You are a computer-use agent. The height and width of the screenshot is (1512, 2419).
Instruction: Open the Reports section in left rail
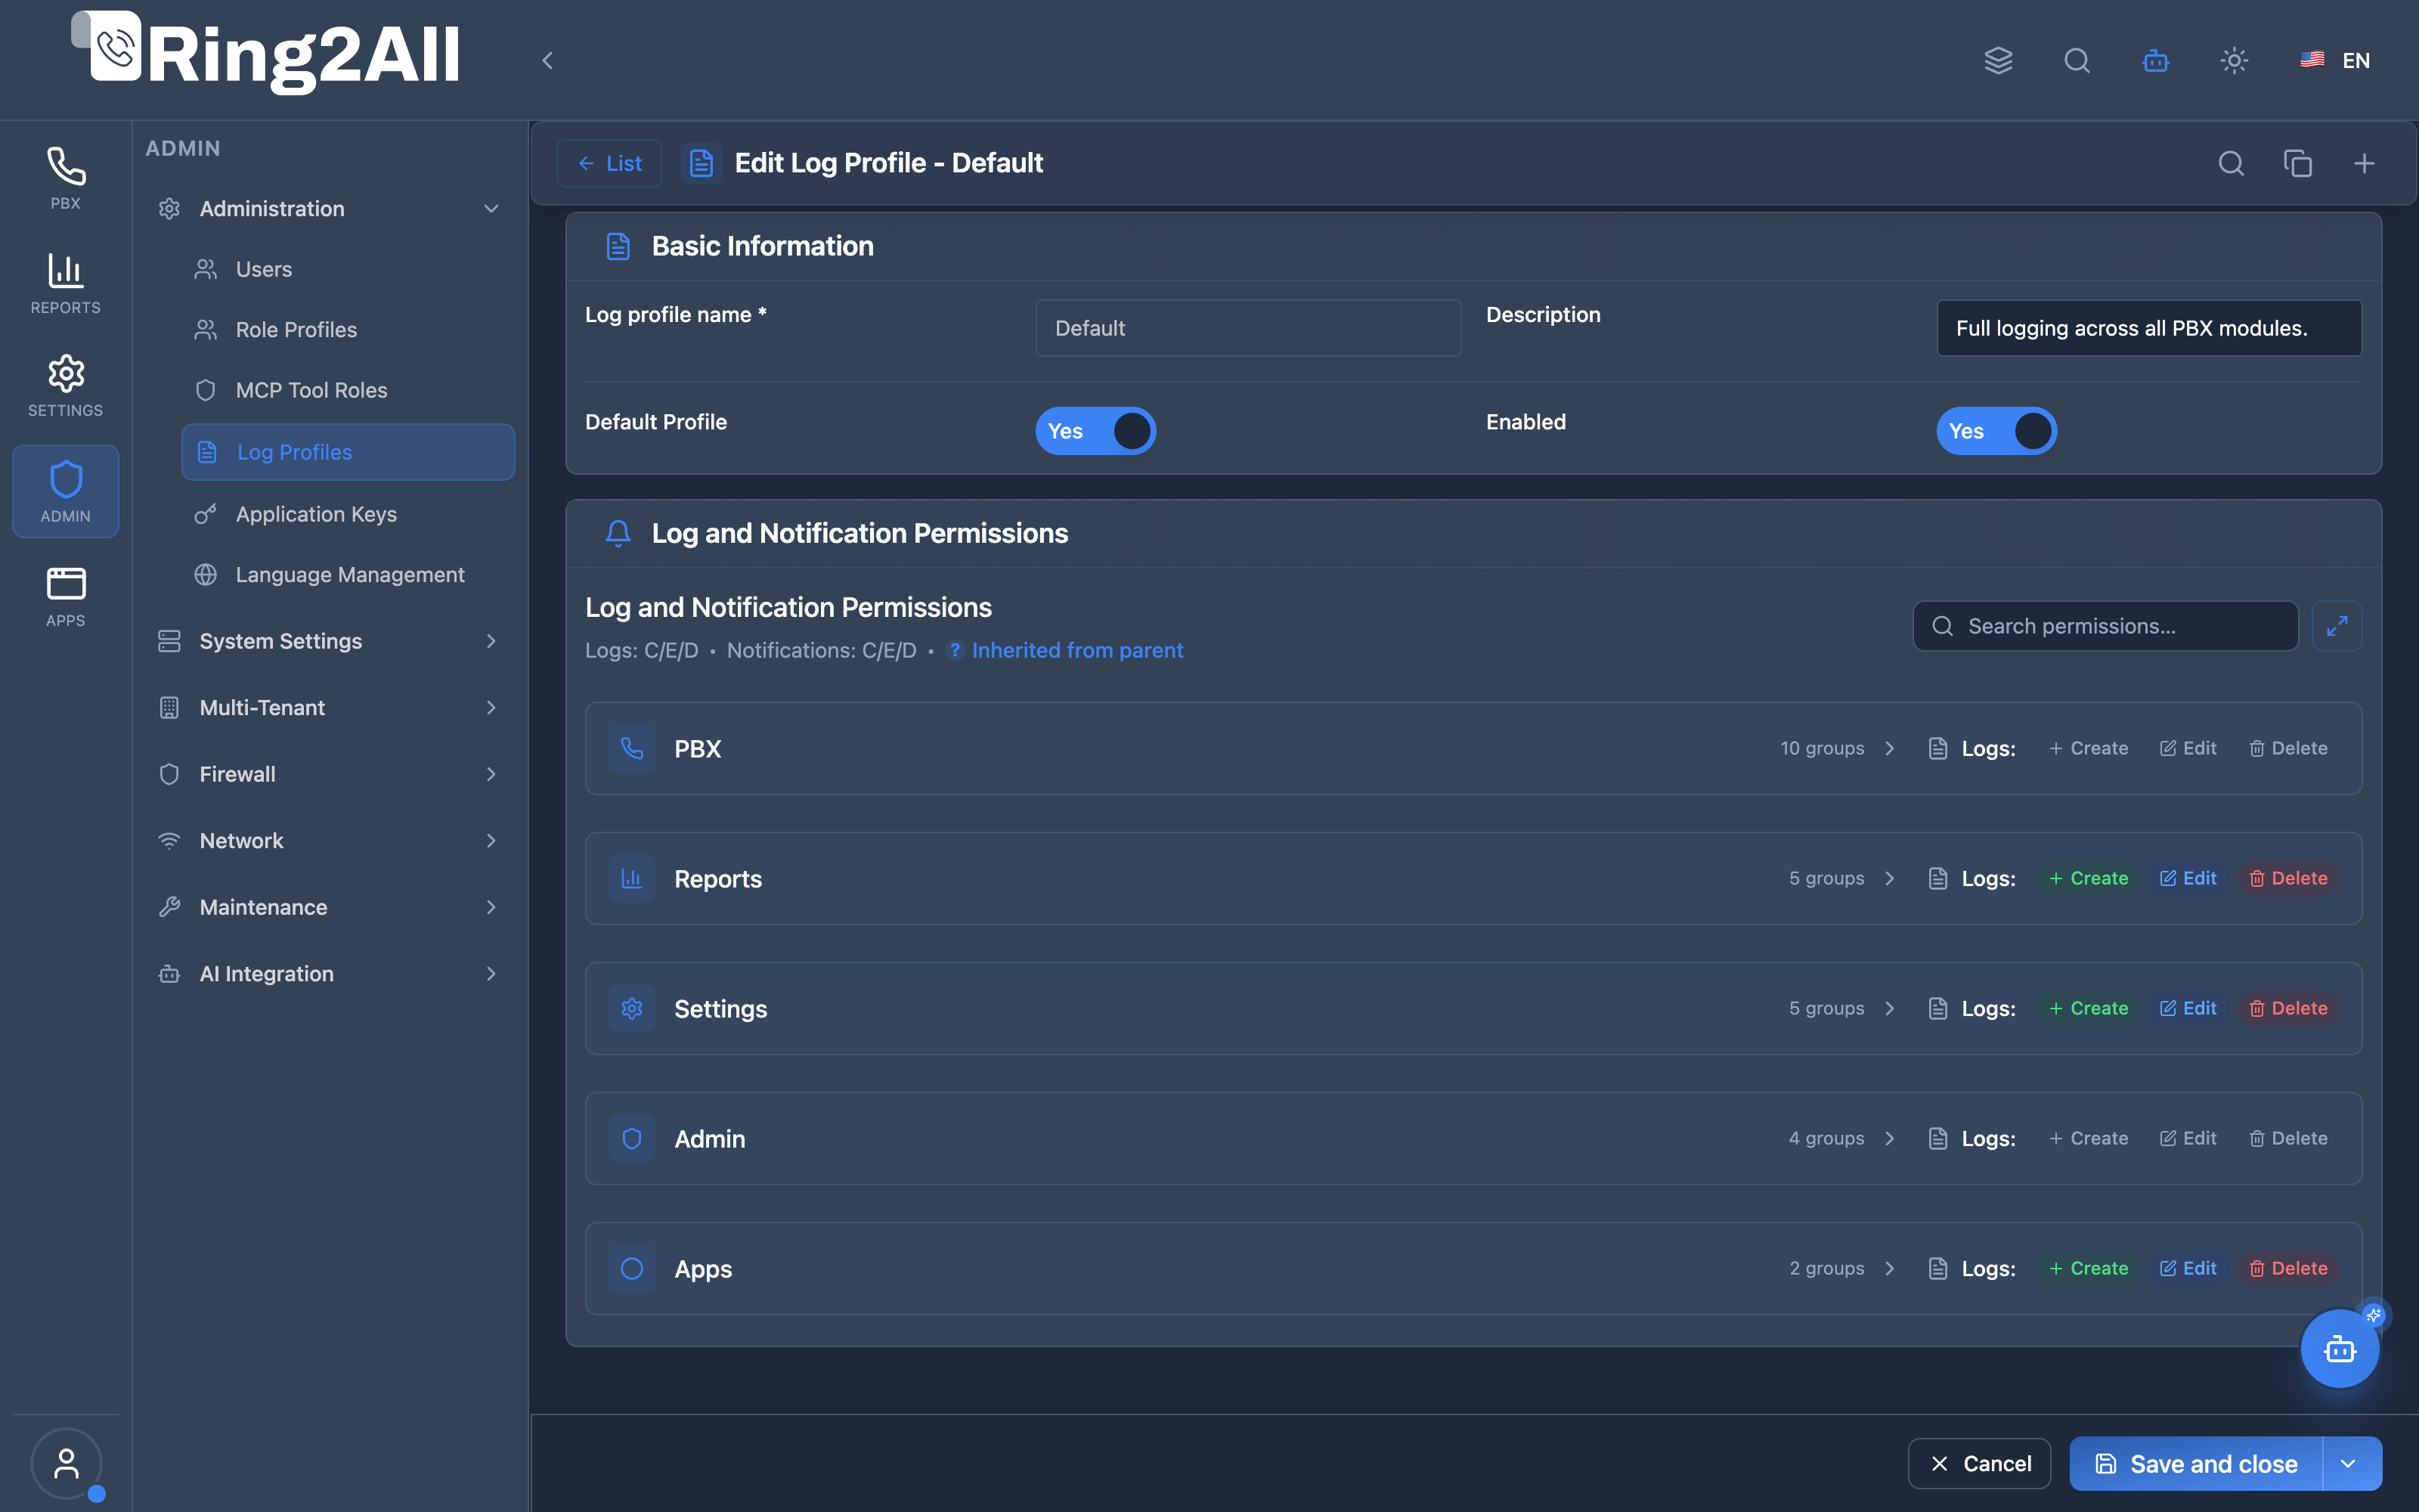click(65, 283)
